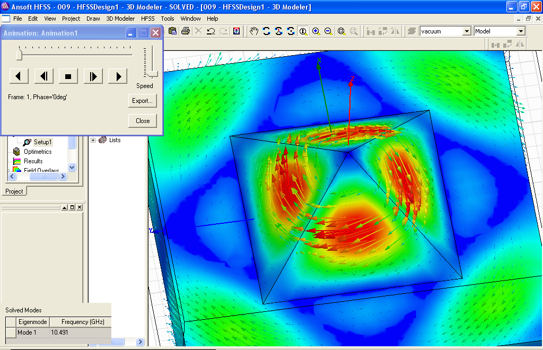
Task: Click the lower panel up-arrow button
Action: click(64, 207)
